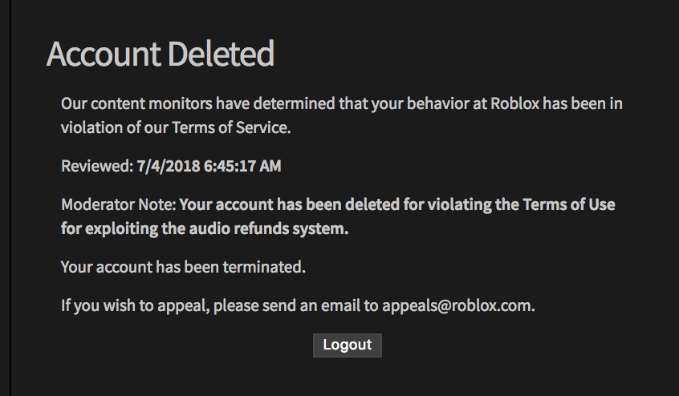Click the bold word "exploiting"
The height and width of the screenshot is (396, 679).
[124, 228]
